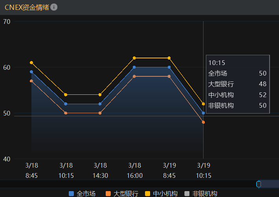
Task: Click blue 全市场 point at 3/19 8:45
Action: (169, 67)
